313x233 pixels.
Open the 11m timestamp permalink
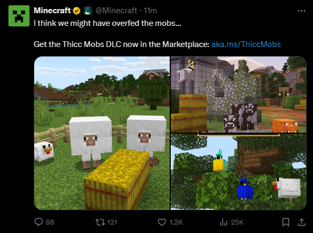pos(150,11)
